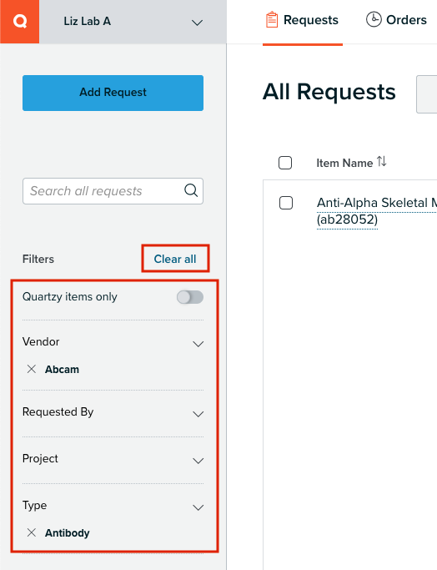
Task: Expand the Project filter chevron
Action: click(198, 461)
